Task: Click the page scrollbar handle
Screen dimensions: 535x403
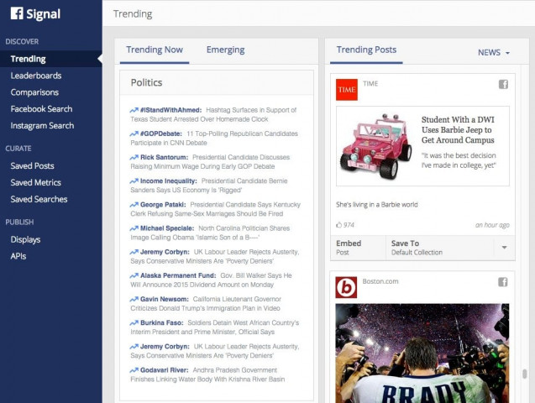Action: click(525, 374)
